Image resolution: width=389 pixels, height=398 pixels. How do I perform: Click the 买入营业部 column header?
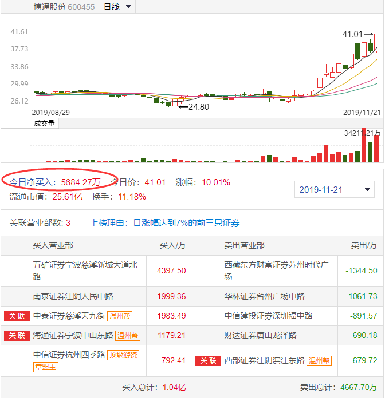click(x=53, y=245)
